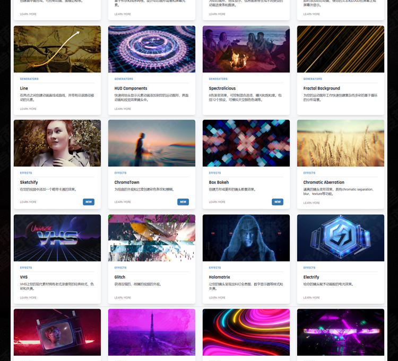This screenshot has width=398, height=361.
Task: Click Effects tag on VHS card
Action: point(26,268)
